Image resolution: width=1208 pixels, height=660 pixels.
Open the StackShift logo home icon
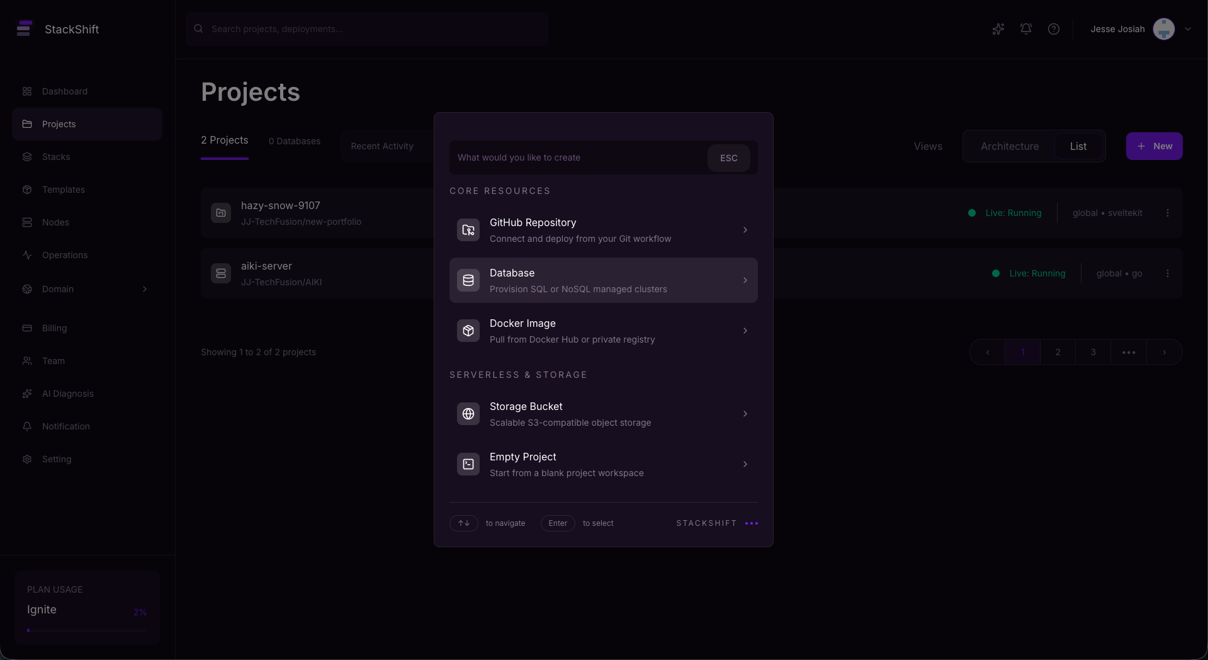[25, 29]
